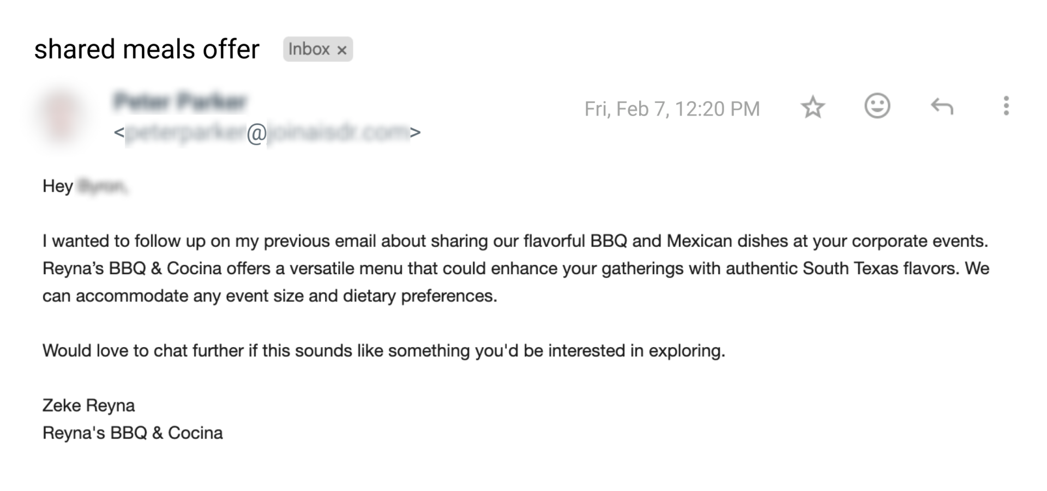Open the three-dot more options menu
1047x491 pixels.
click(x=1006, y=106)
